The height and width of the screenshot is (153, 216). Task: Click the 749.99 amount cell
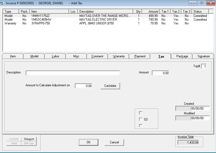153,20
